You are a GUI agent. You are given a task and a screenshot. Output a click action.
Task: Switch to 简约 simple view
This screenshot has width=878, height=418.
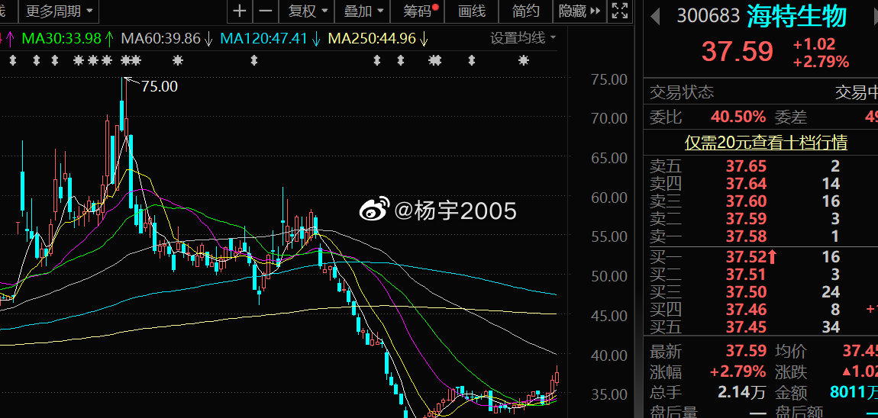click(x=526, y=11)
